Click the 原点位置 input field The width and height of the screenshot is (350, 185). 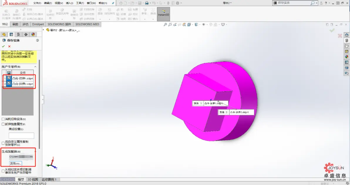point(21,135)
